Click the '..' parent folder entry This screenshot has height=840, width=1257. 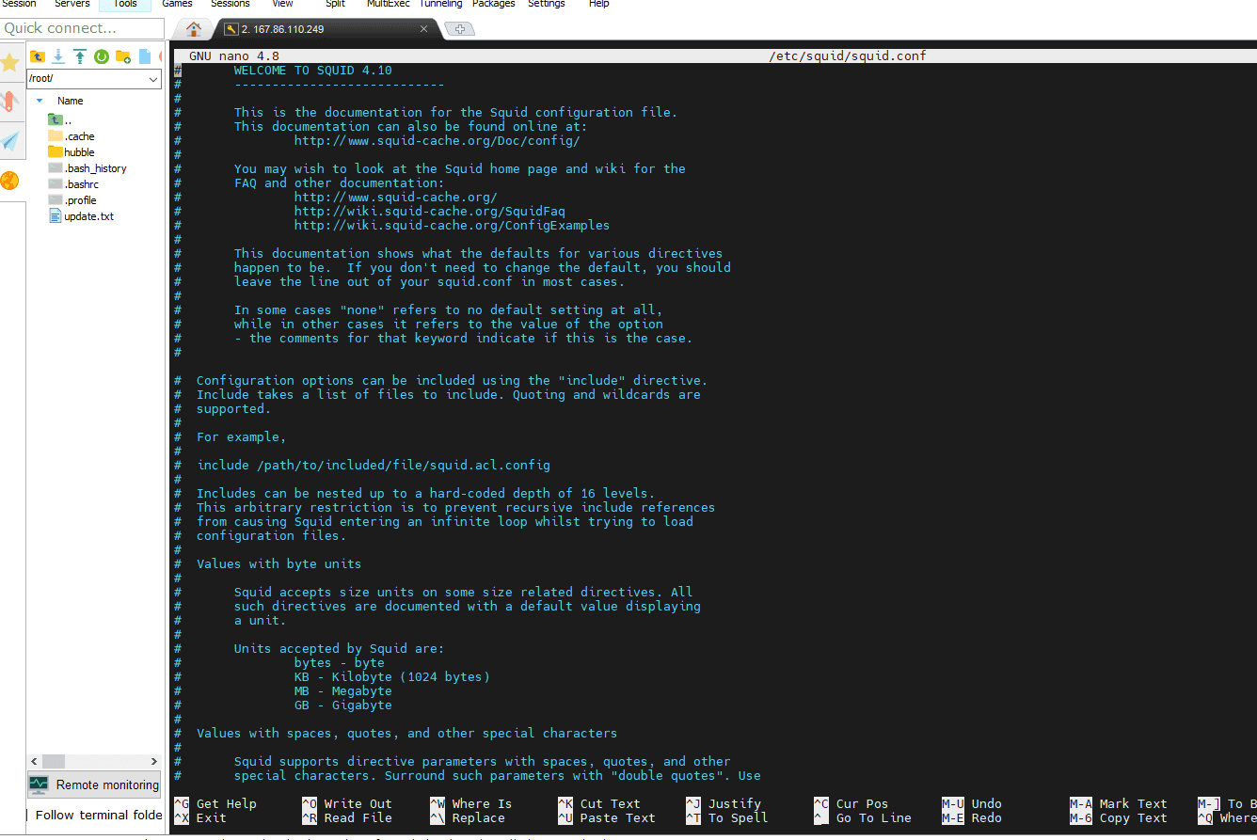(61, 120)
